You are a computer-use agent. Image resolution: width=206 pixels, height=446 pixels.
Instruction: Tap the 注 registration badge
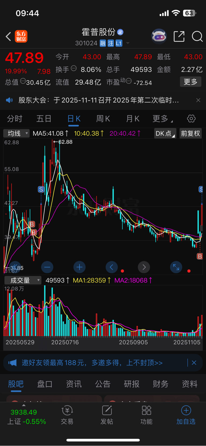111,43
